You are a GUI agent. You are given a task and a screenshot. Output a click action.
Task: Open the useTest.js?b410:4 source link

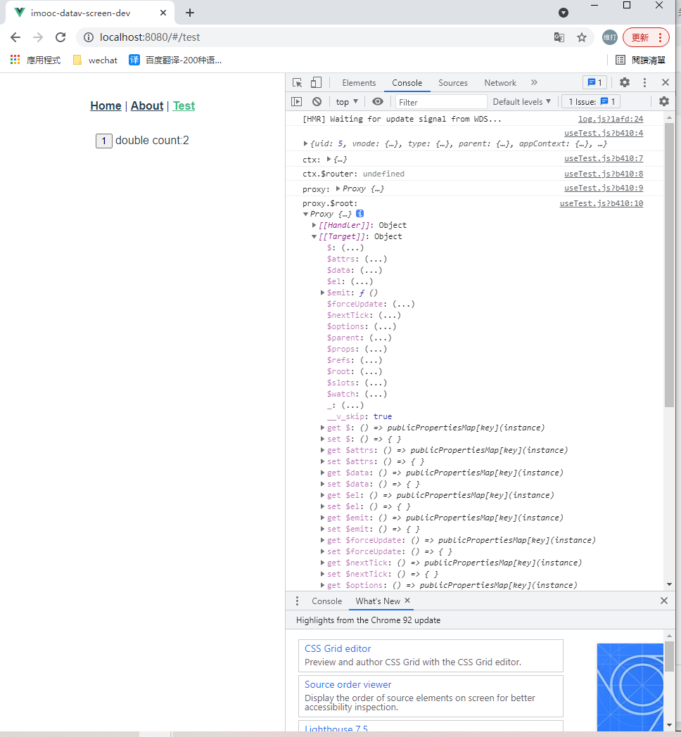(604, 133)
